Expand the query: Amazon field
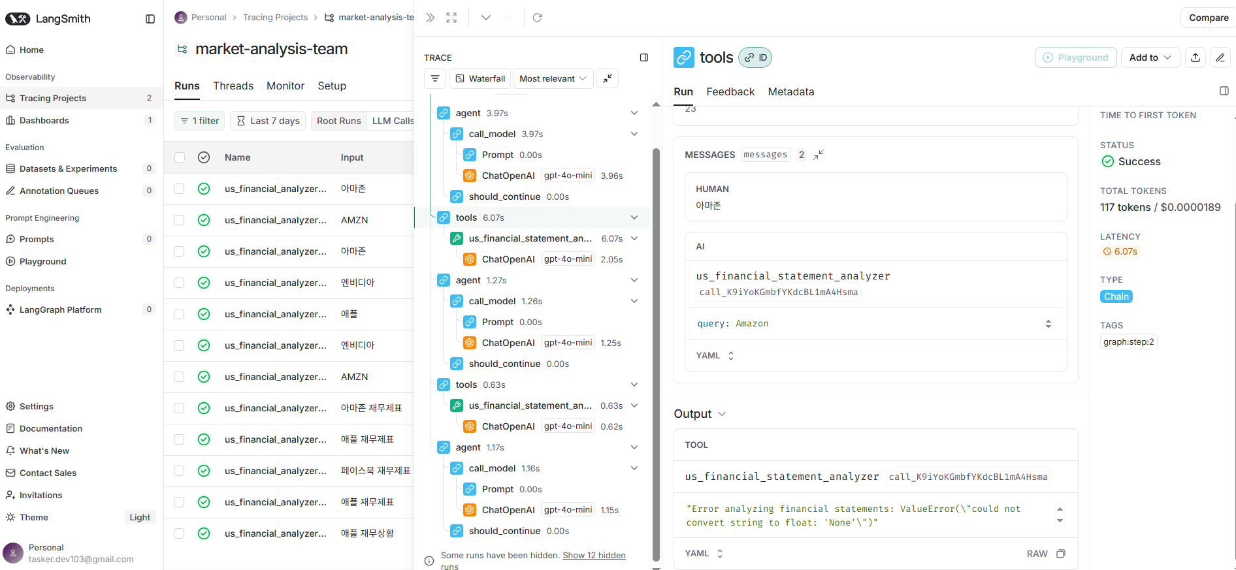Image resolution: width=1236 pixels, height=570 pixels. (x=1048, y=324)
